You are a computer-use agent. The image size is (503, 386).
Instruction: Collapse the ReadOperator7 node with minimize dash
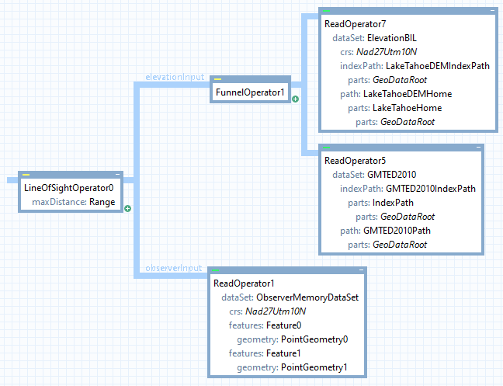491,11
